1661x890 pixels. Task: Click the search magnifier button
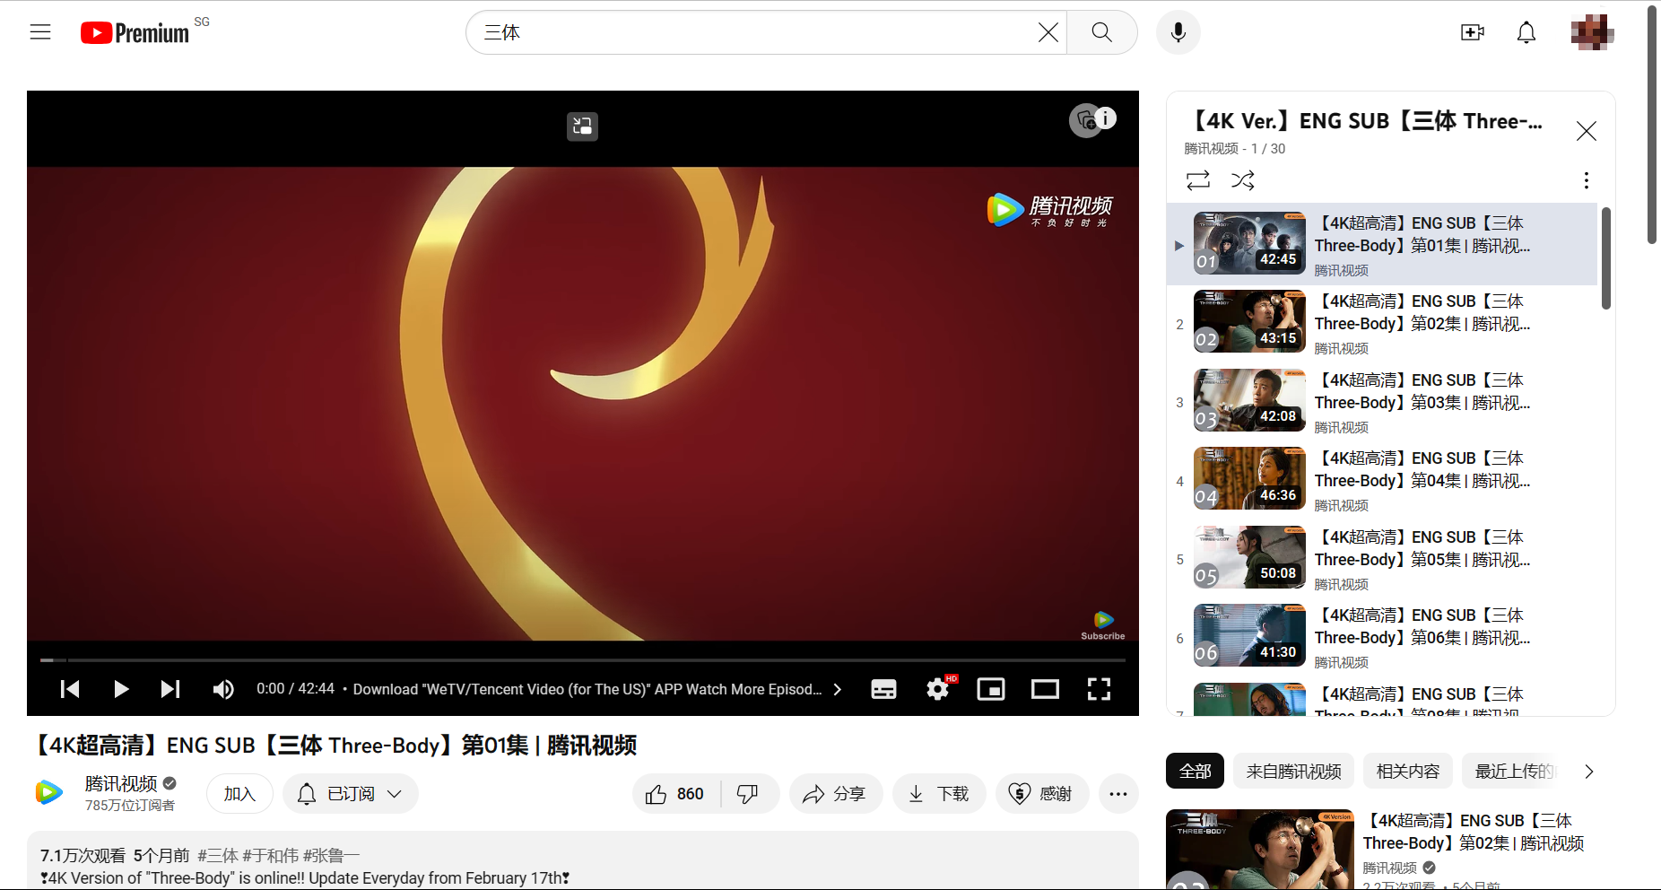(x=1101, y=32)
